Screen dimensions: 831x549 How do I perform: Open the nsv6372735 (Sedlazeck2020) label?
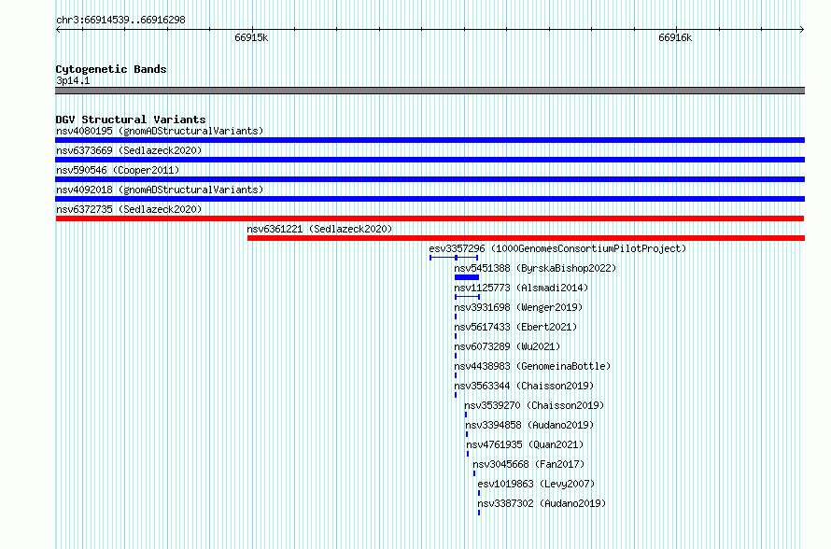[129, 209]
